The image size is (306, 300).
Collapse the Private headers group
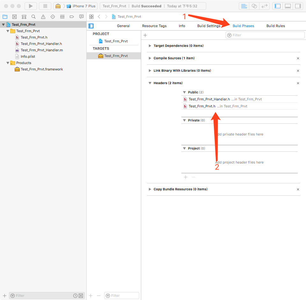[184, 121]
